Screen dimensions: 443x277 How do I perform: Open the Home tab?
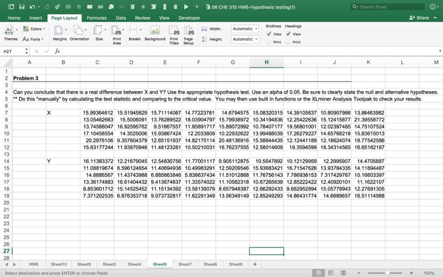(14, 18)
